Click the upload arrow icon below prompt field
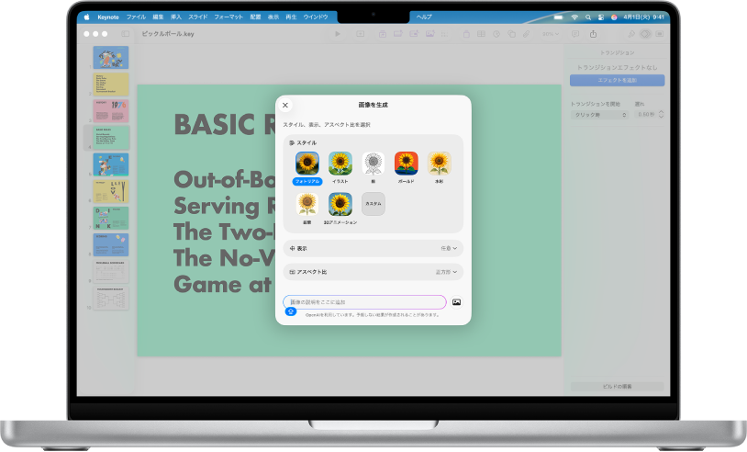Screen dimensions: 747x452 (x=290, y=311)
